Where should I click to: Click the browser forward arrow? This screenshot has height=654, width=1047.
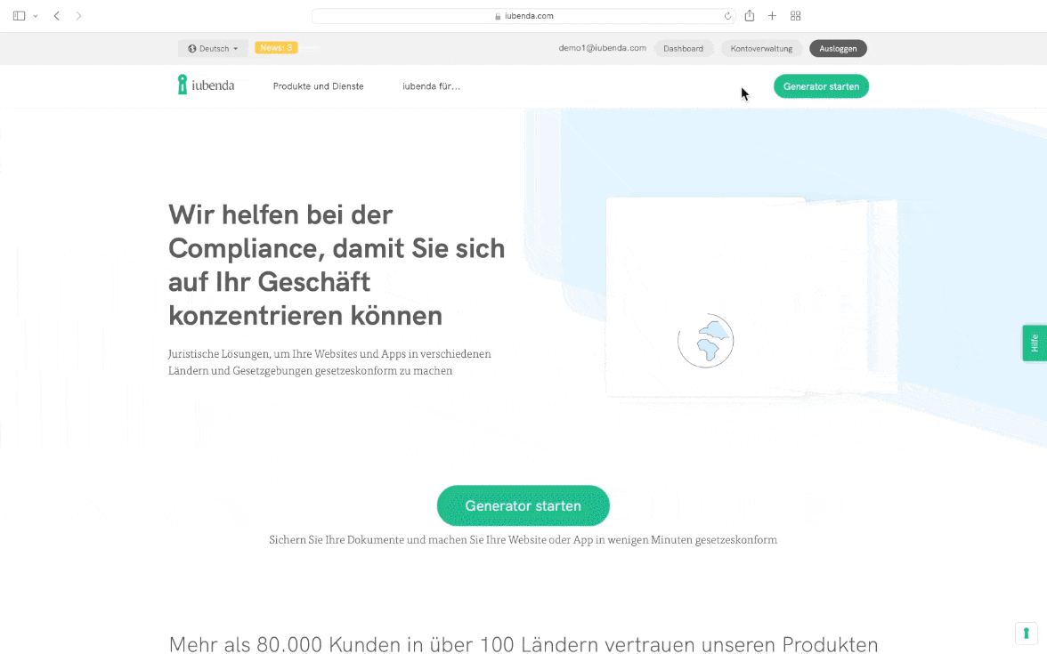click(79, 16)
